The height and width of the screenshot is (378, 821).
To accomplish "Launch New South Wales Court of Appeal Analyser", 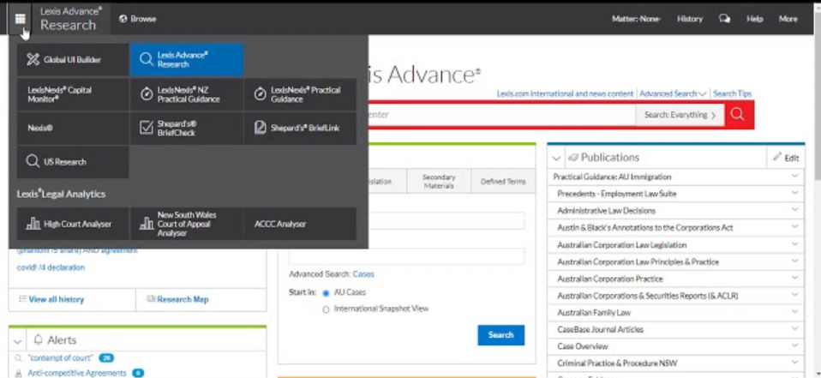I will (x=187, y=224).
